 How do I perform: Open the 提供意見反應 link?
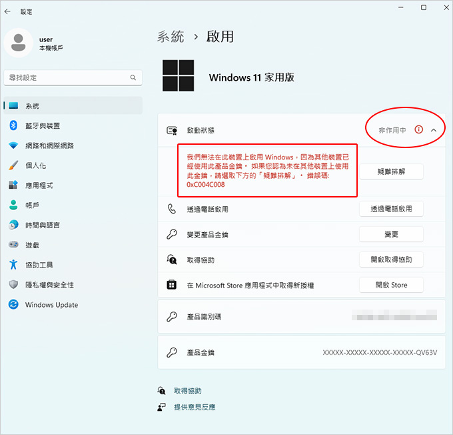tap(195, 407)
